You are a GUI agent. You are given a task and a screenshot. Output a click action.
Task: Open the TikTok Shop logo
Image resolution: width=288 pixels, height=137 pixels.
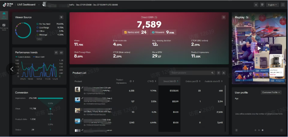tap(8, 5)
